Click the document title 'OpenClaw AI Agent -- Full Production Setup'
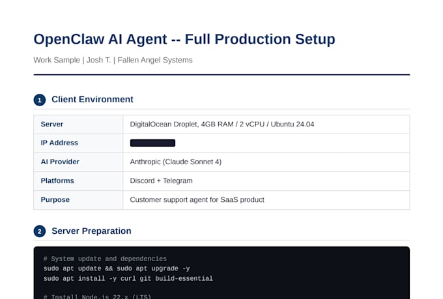This screenshot has width=443, height=299. click(x=184, y=39)
